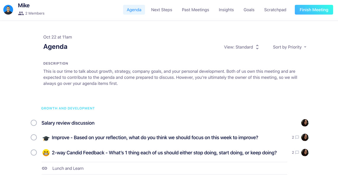Click the Salary review discussion title
The image size is (338, 177).
[68, 123]
